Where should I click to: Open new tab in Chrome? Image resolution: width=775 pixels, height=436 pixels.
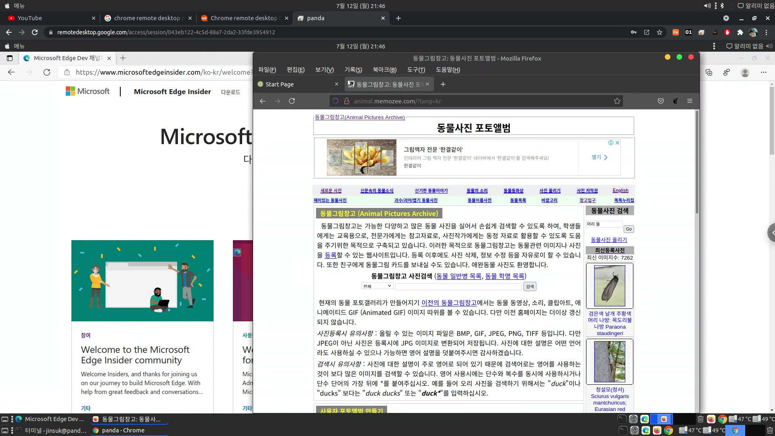click(398, 18)
